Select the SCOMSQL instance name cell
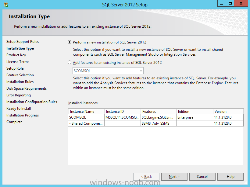250x187 pixels. (86, 117)
